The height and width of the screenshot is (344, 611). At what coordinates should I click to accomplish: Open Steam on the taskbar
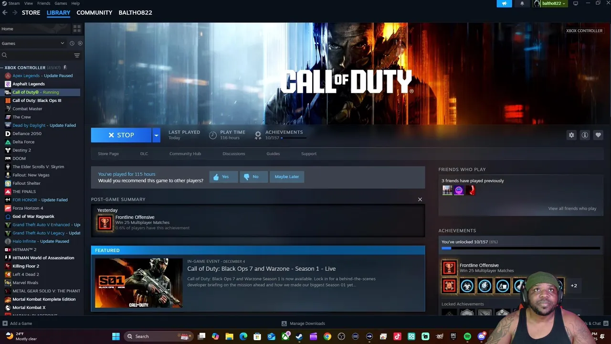point(299,336)
